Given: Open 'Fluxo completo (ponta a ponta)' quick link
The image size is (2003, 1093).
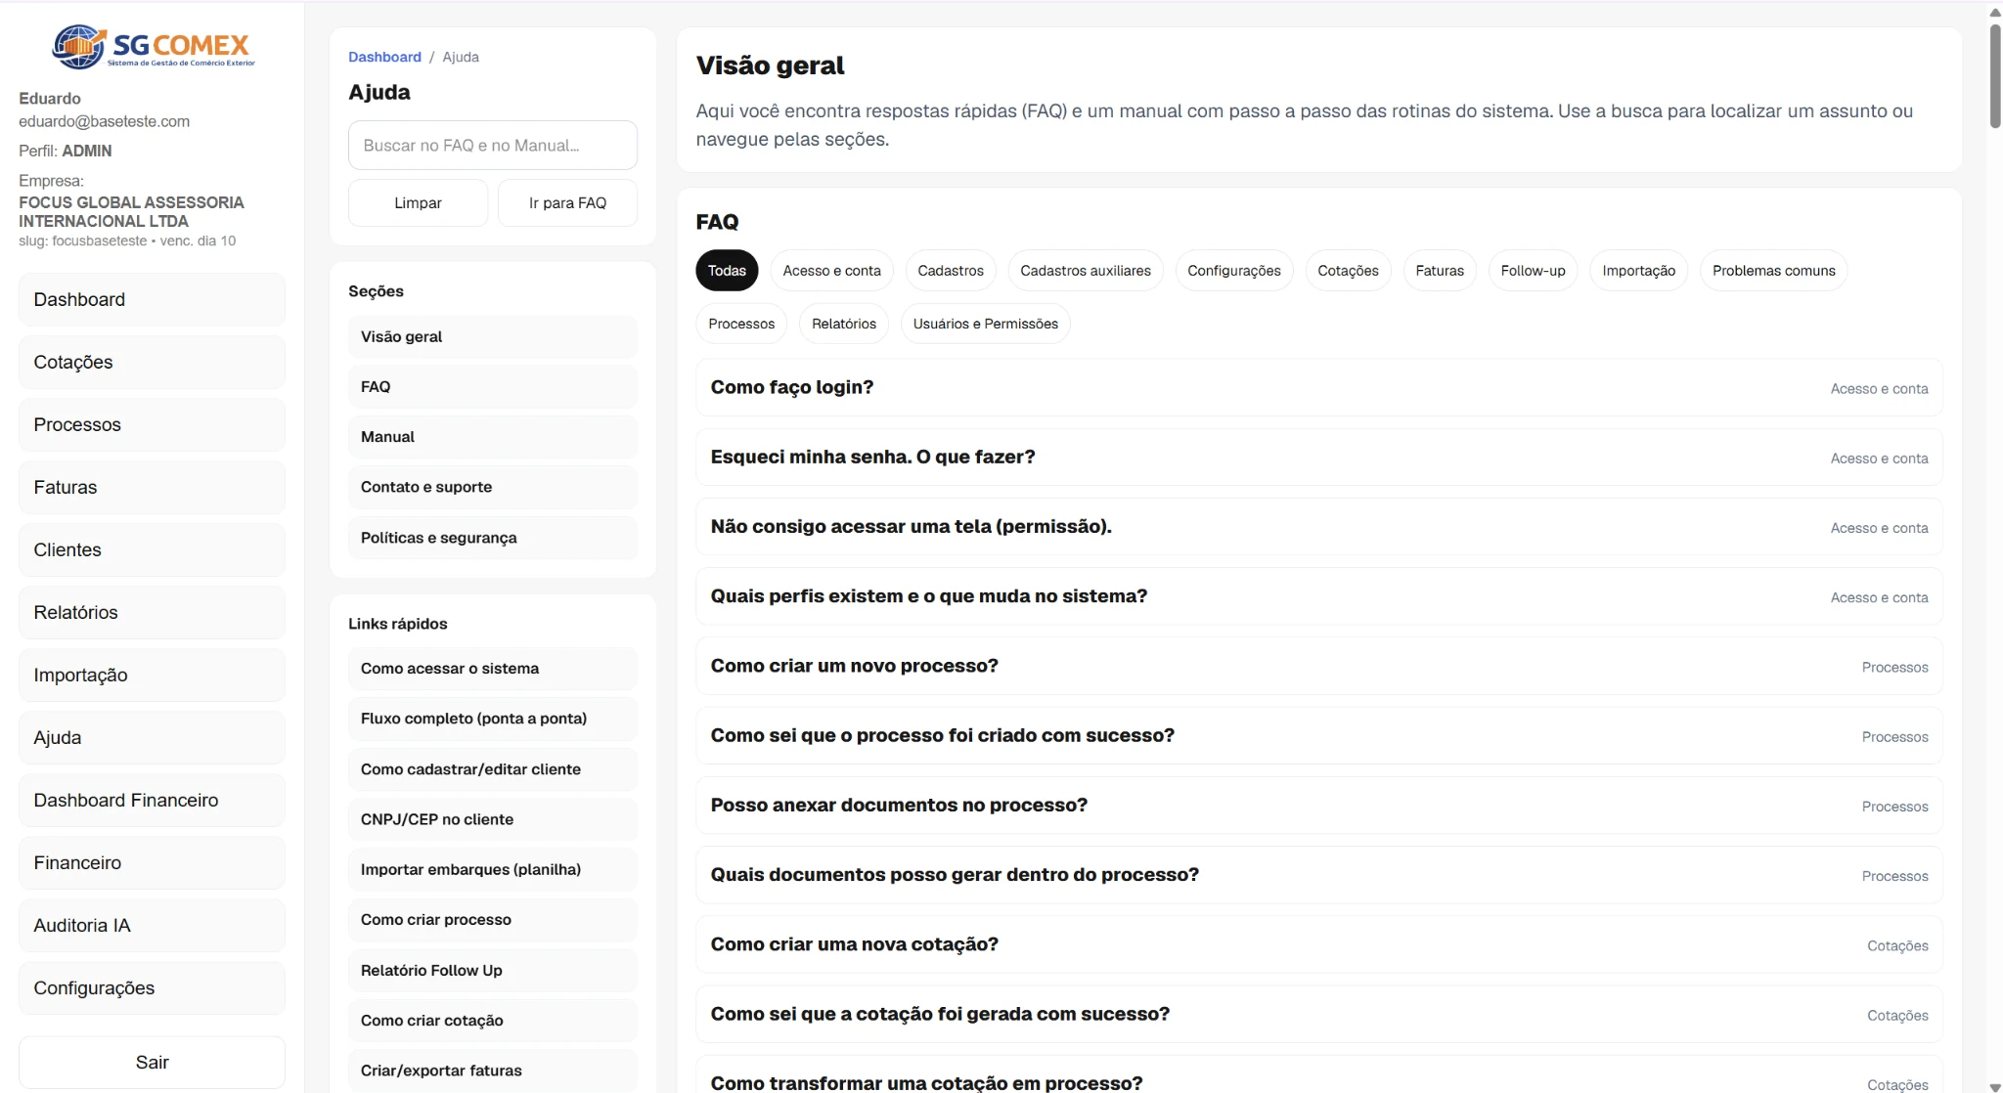Looking at the screenshot, I should point(492,719).
